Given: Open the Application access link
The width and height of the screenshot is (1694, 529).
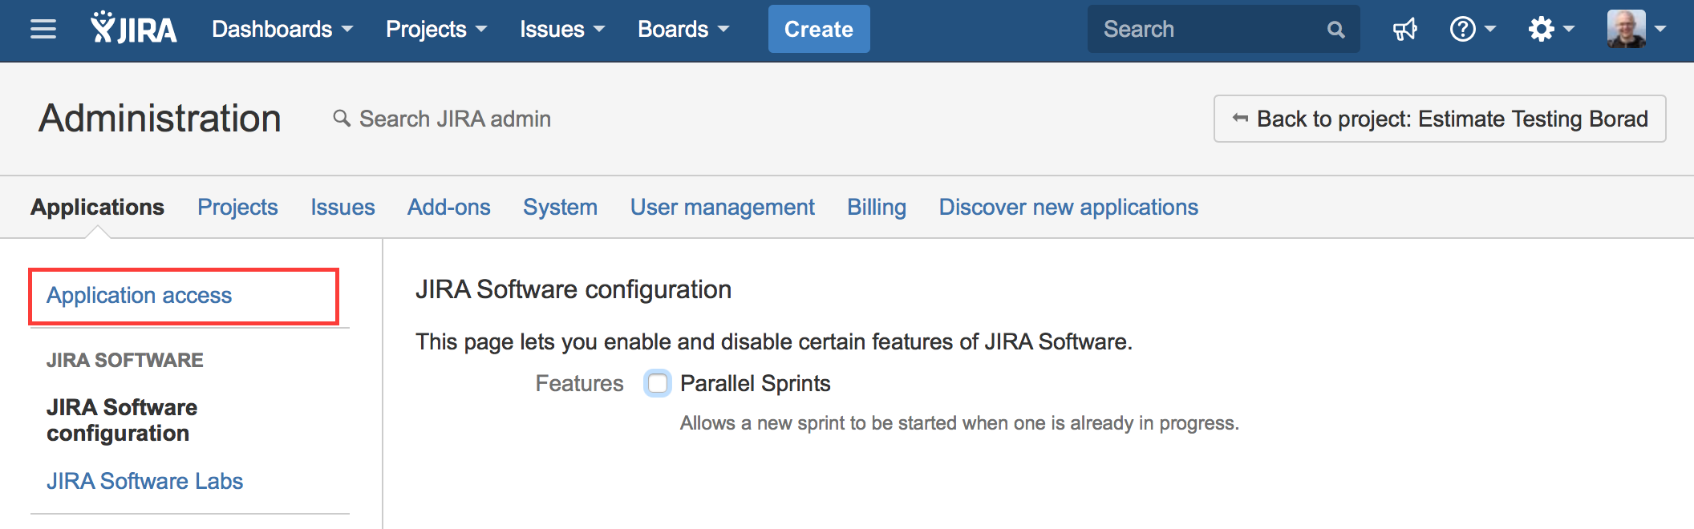Looking at the screenshot, I should pyautogui.click(x=139, y=296).
